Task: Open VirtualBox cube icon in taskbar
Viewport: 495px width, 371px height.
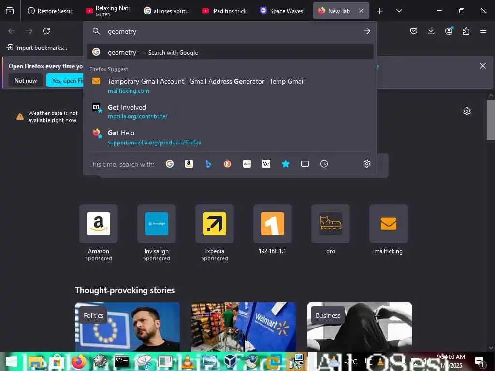Action: (230, 361)
